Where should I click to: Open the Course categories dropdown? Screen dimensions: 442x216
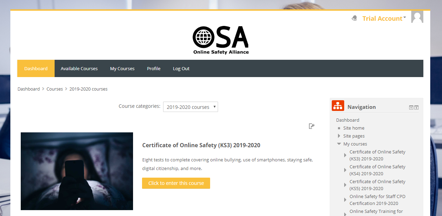[x=190, y=107]
